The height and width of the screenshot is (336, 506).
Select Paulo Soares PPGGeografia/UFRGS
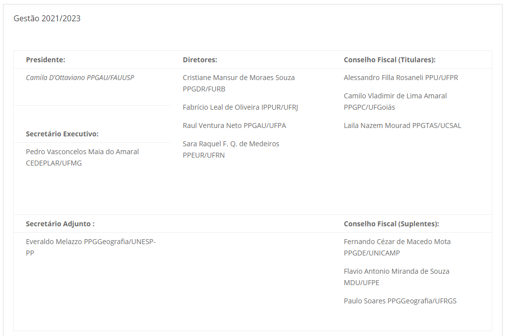(400, 301)
